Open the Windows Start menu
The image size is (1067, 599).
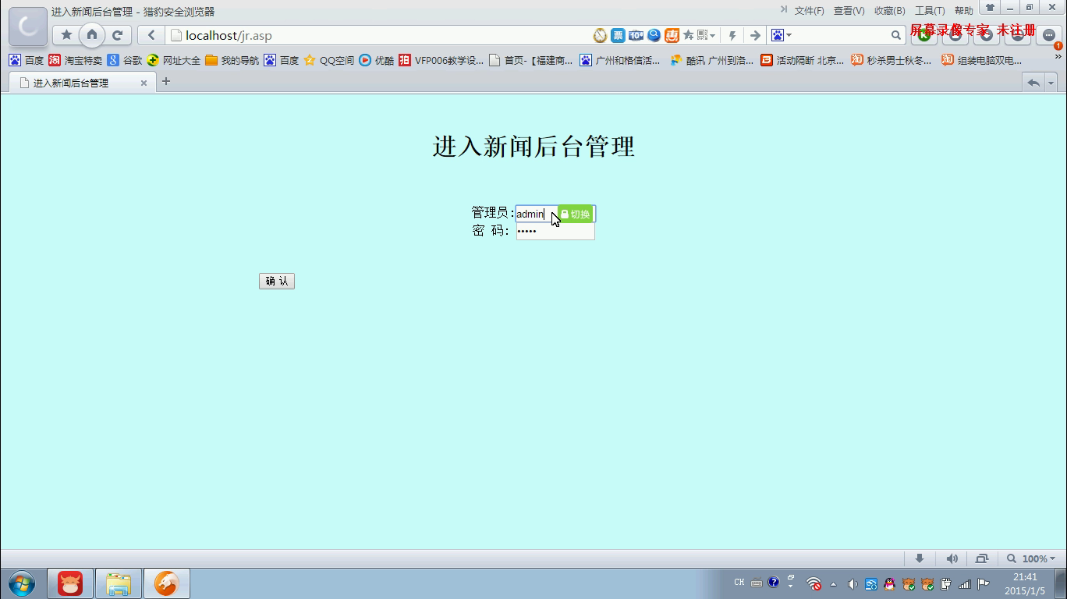click(22, 583)
